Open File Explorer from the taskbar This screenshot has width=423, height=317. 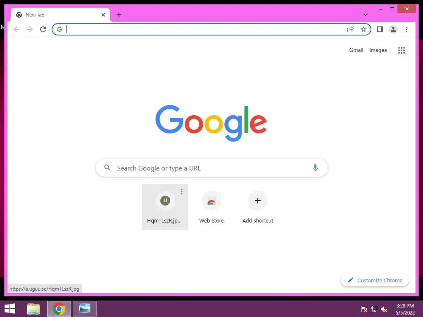(33, 309)
